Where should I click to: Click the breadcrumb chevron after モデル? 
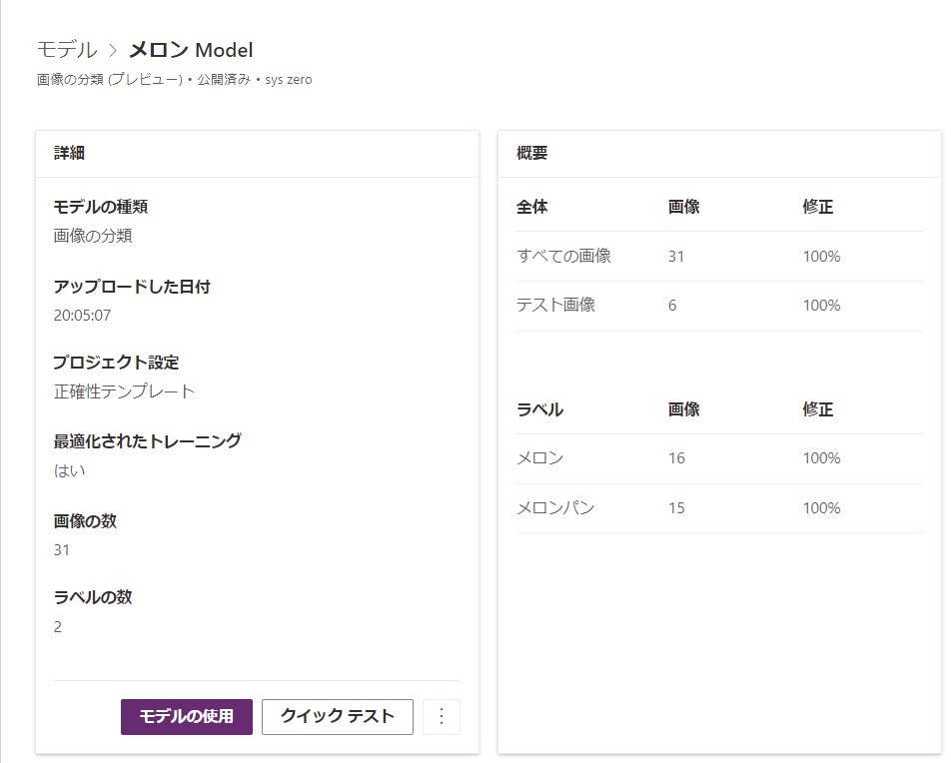pos(113,50)
